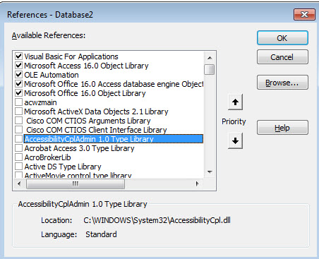Check Cisco COM CTIOS Arguments Library
The image size is (319, 259).
coord(18,121)
